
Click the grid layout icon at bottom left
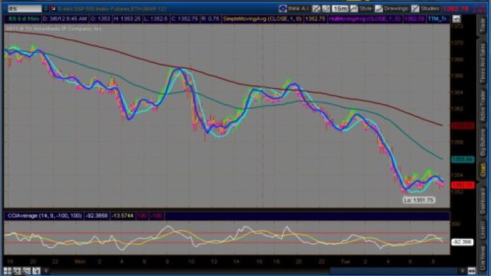point(7,270)
